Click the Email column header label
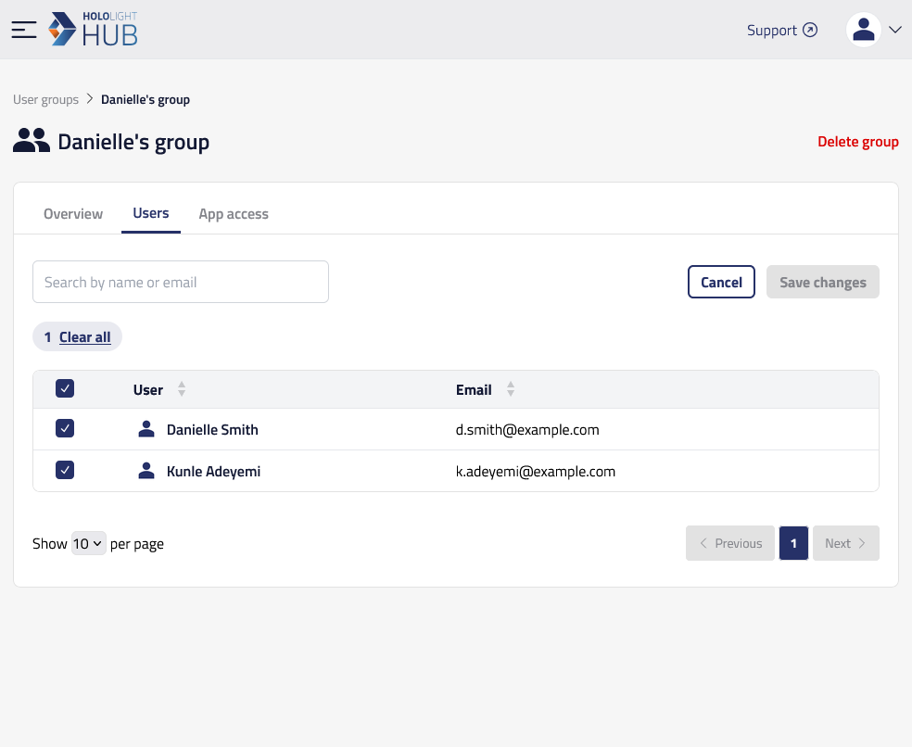 [x=474, y=390]
